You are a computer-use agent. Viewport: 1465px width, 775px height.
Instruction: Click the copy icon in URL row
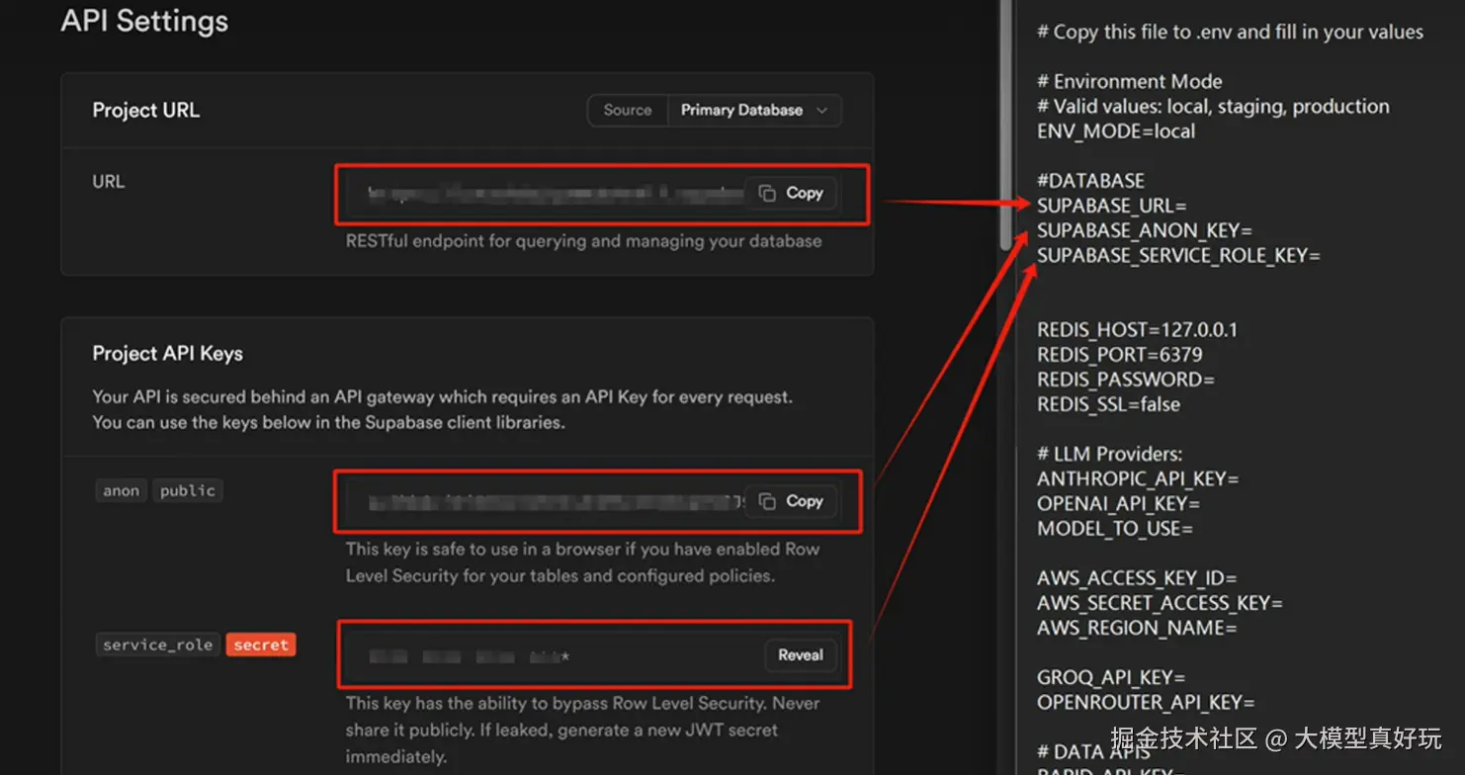767,194
